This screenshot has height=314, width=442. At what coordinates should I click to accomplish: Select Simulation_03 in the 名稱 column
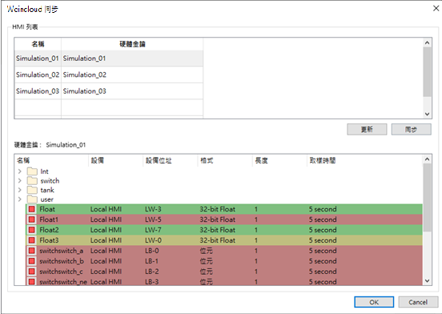tap(38, 91)
